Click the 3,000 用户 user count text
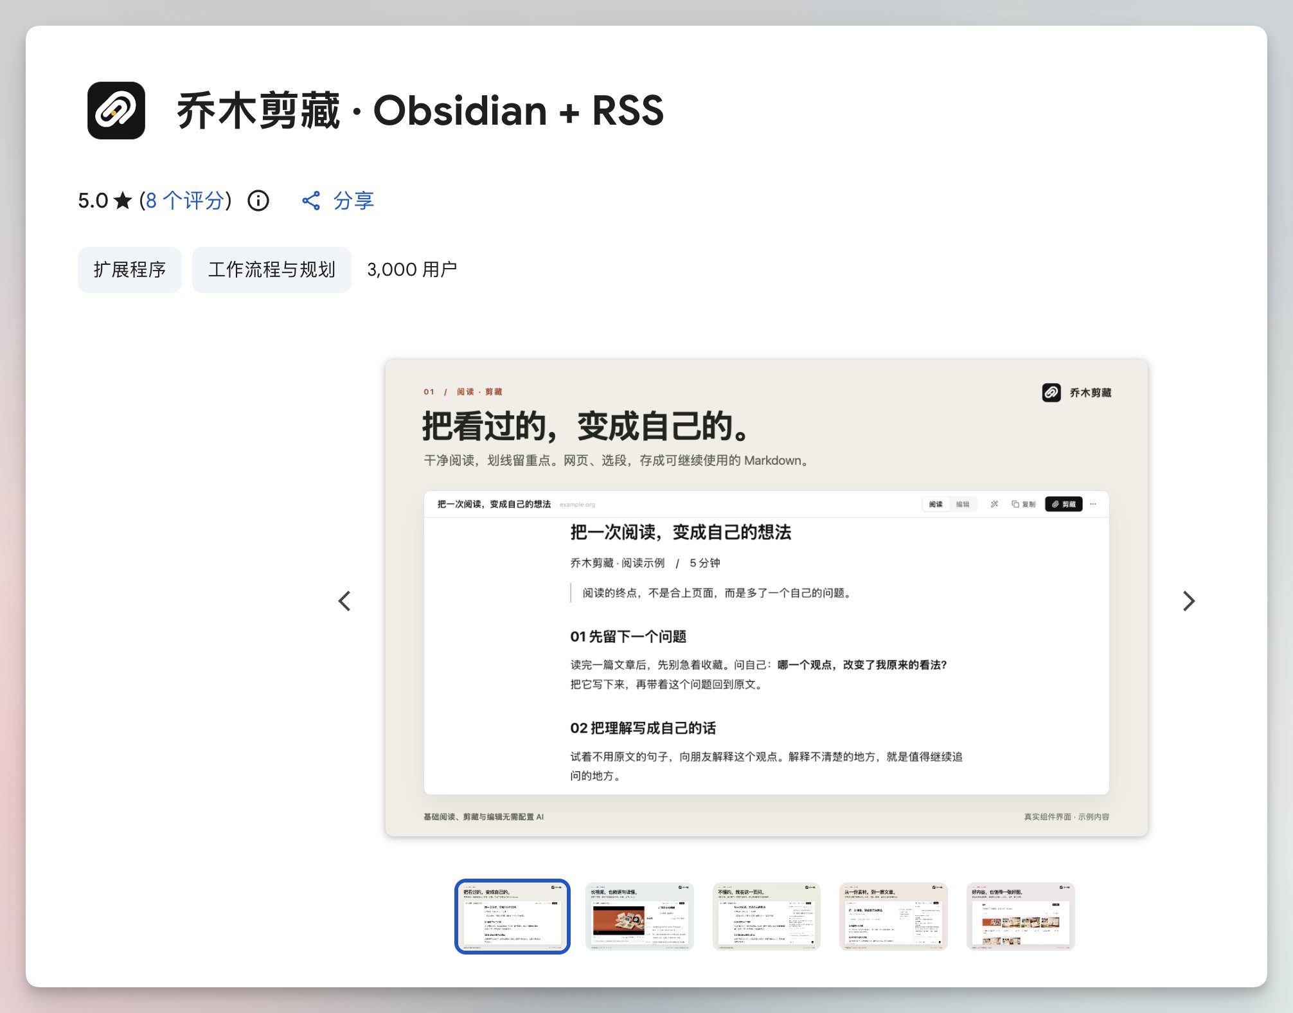The image size is (1293, 1013). pos(412,269)
